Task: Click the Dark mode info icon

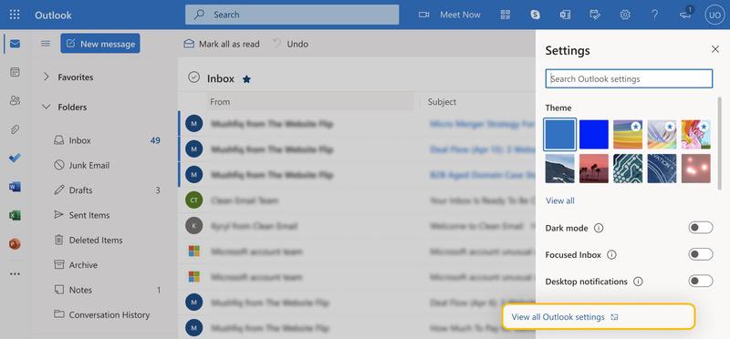Action: coord(599,228)
